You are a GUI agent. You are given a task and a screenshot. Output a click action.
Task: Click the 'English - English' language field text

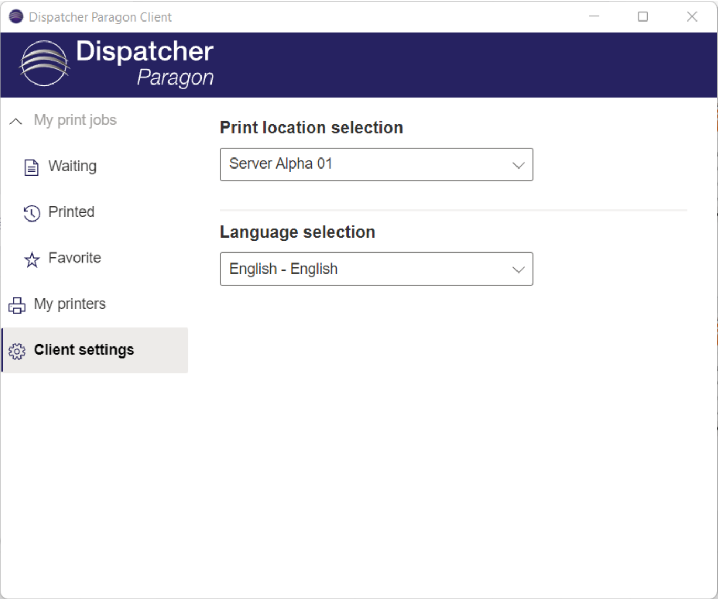(283, 269)
